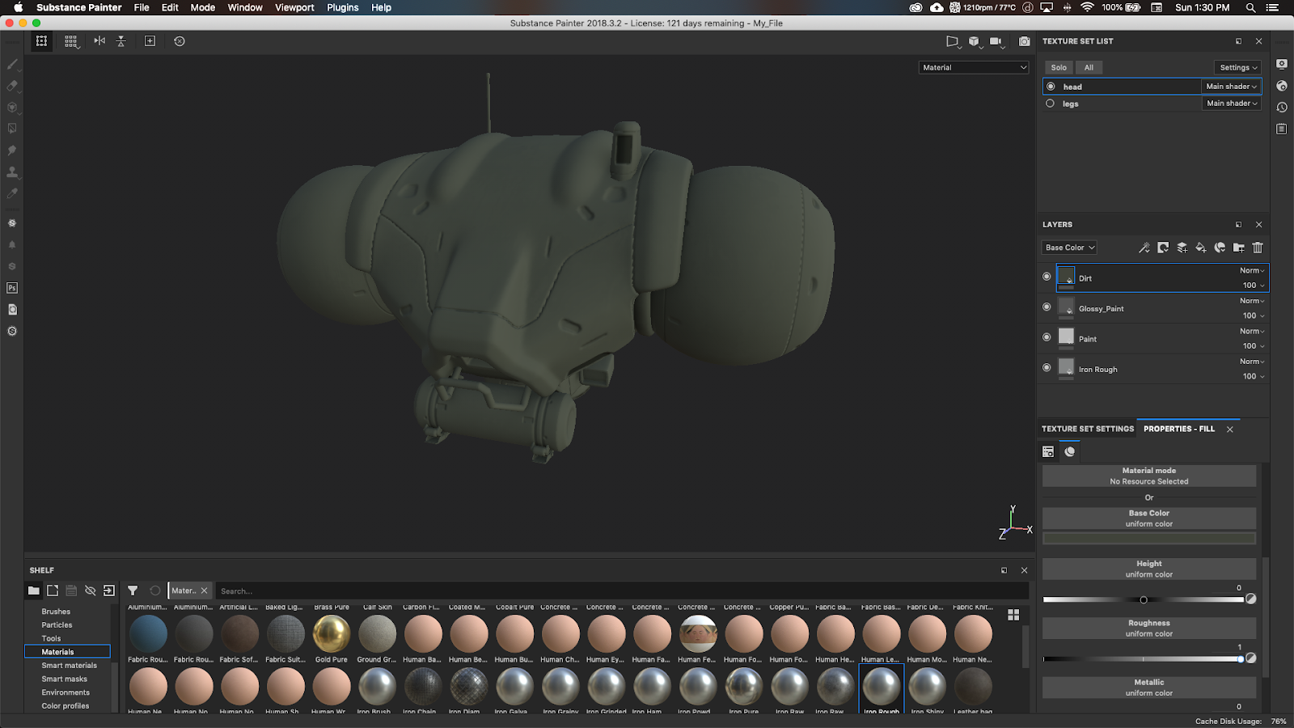Add a folder in the Layers panel
1294x728 pixels.
(1240, 248)
